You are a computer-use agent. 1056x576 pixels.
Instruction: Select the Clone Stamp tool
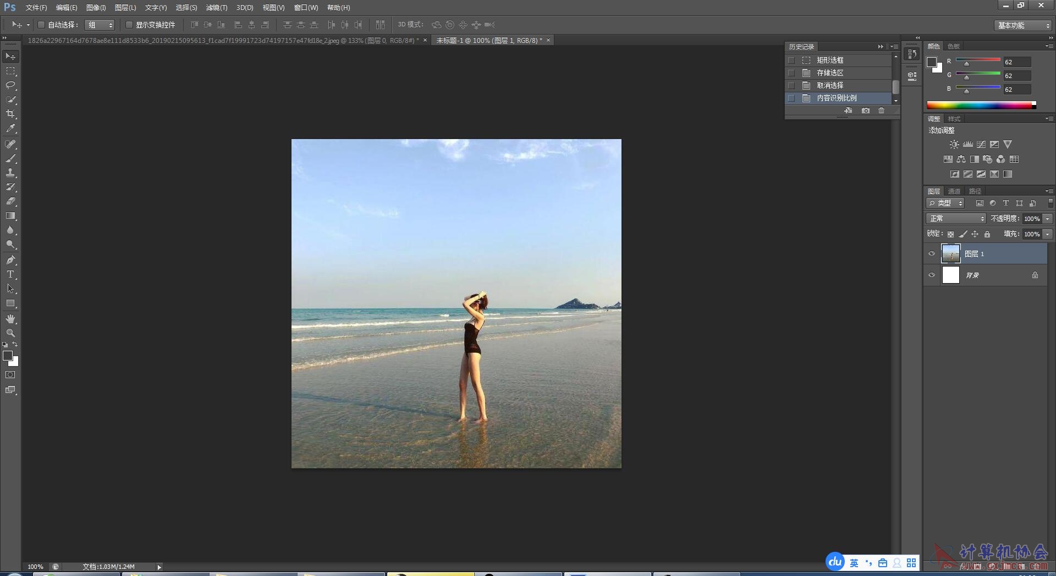(10, 173)
